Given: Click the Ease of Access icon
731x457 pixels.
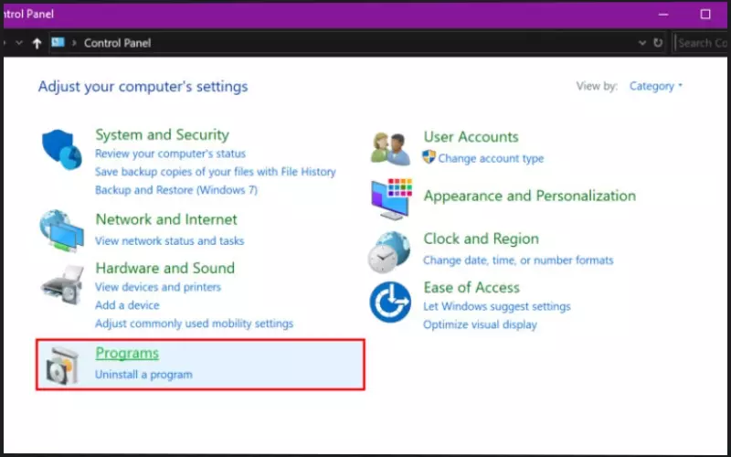Looking at the screenshot, I should pos(390,302).
